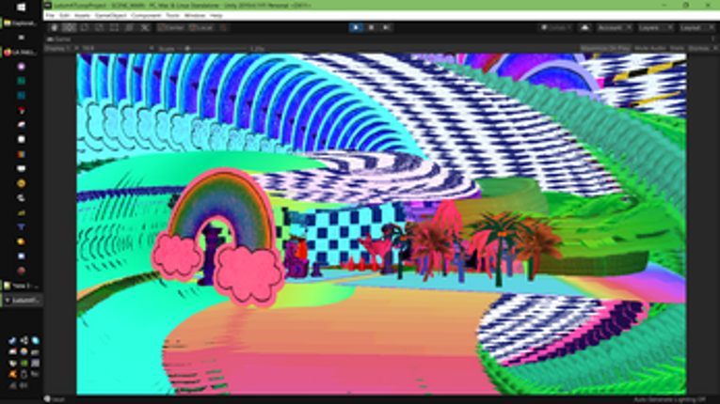Toggle Gizmos in Game view
720x404 pixels.
698,48
